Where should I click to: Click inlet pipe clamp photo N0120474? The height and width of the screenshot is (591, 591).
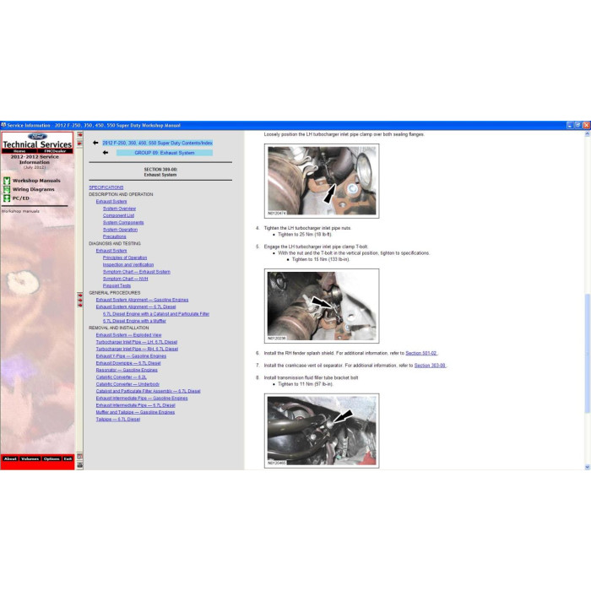(322, 181)
